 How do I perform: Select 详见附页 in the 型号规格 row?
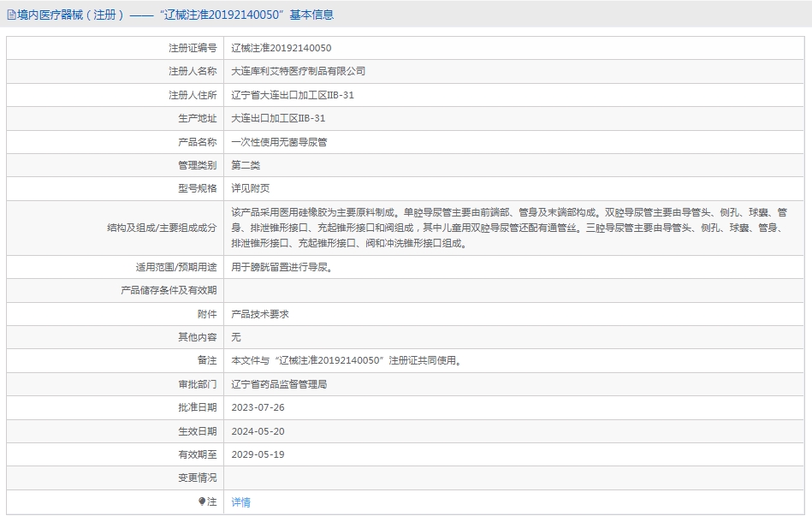250,188
